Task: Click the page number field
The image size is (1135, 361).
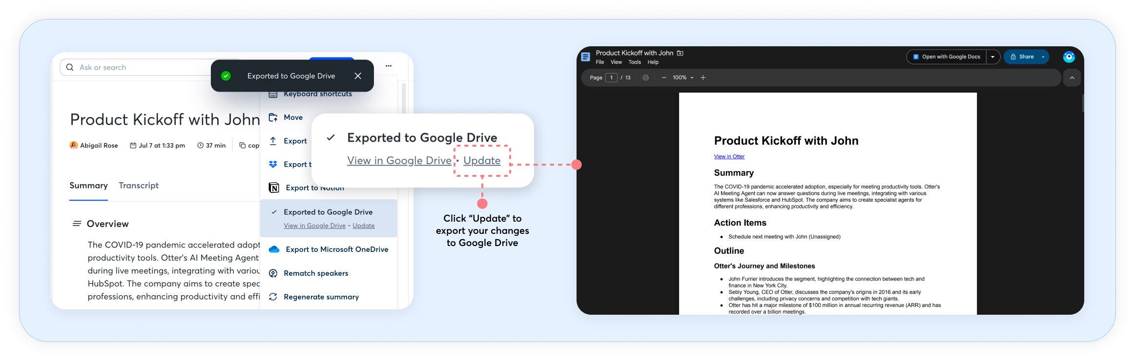Action: (611, 77)
